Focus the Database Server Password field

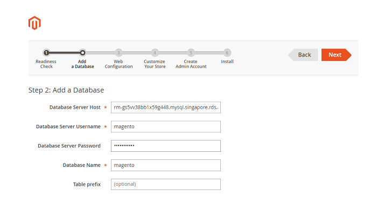coord(166,146)
